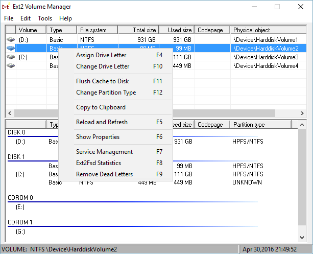The image size is (313, 254).
Task: Sort by the File system column header
Action: click(98, 30)
